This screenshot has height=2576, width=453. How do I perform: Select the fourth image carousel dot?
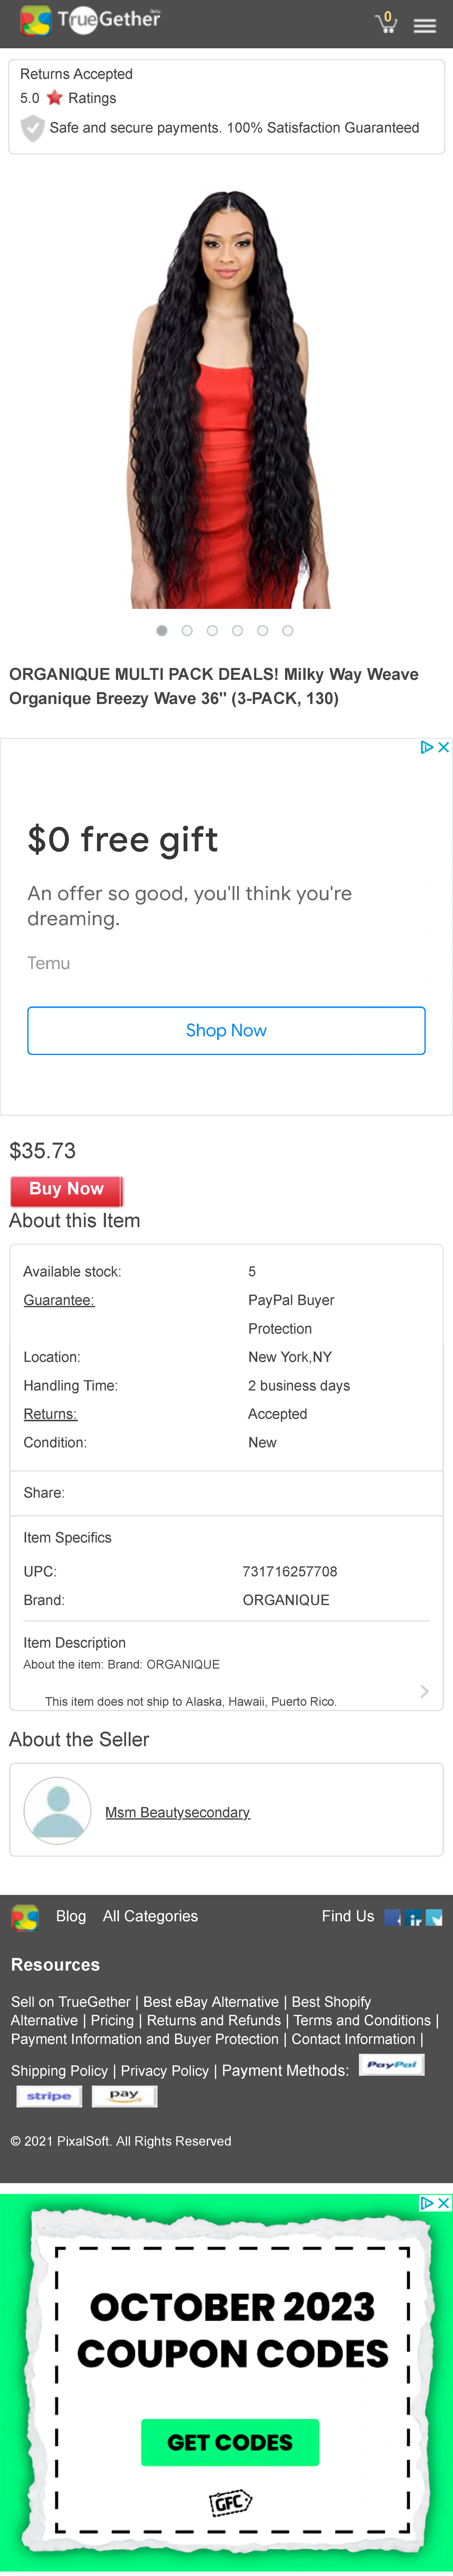click(x=237, y=631)
